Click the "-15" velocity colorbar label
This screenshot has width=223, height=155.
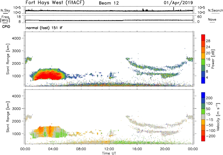pos(210,120)
